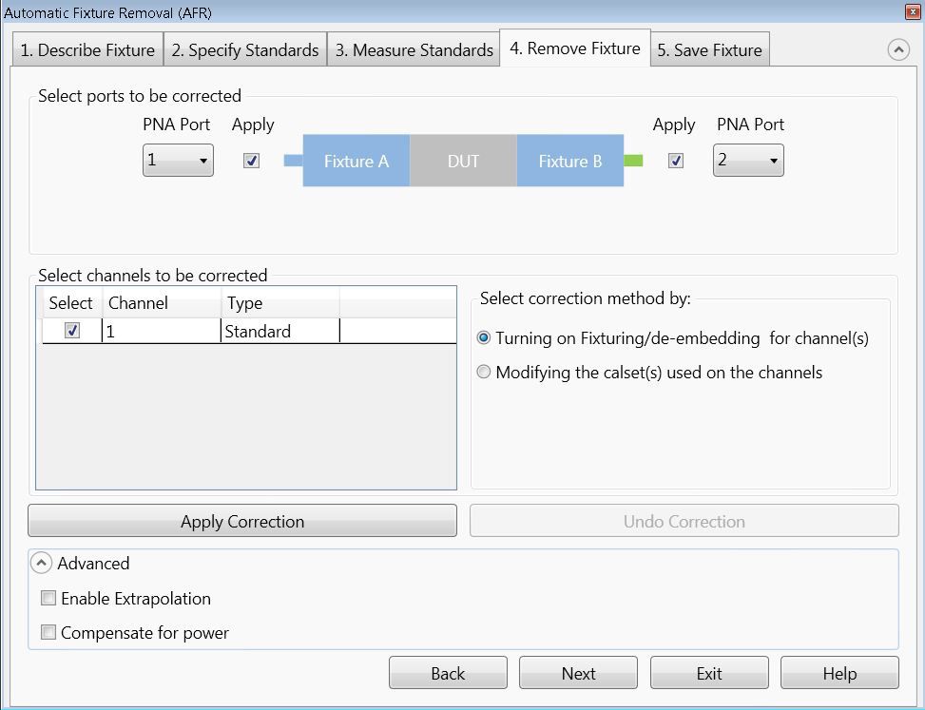Select Modifying the calset(s) radio option
The image size is (925, 710).
pos(484,373)
